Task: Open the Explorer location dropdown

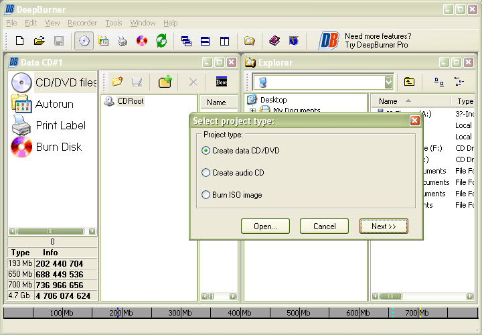Action: [388, 82]
